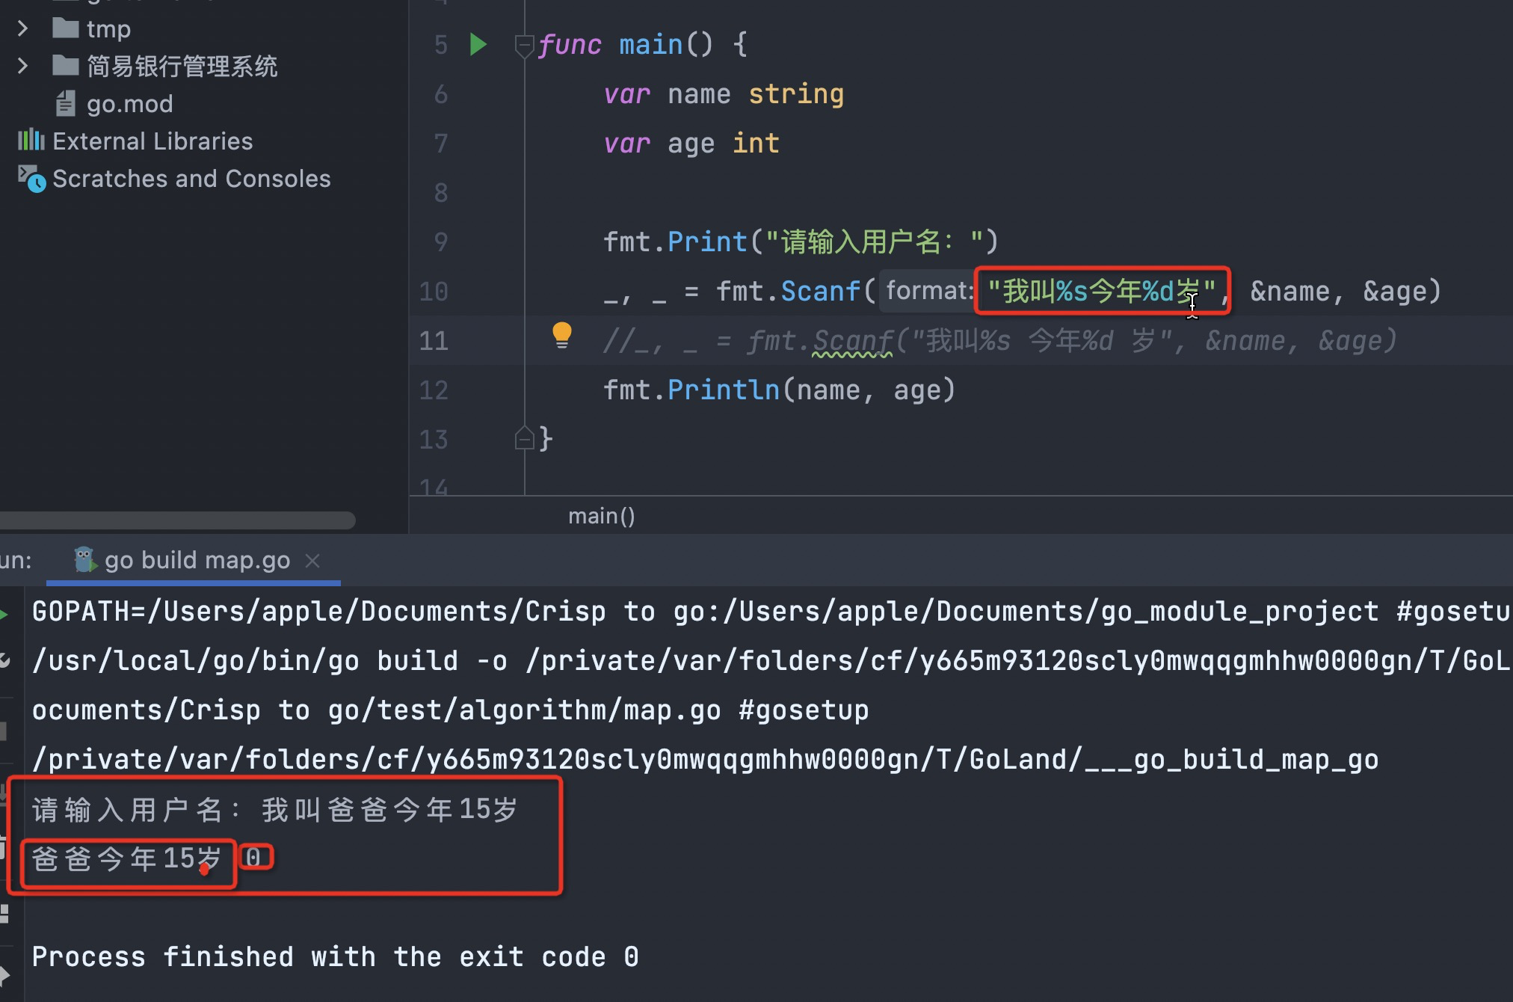The height and width of the screenshot is (1002, 1513).
Task: Click the project panel horizontal scrollbar
Action: (x=178, y=520)
